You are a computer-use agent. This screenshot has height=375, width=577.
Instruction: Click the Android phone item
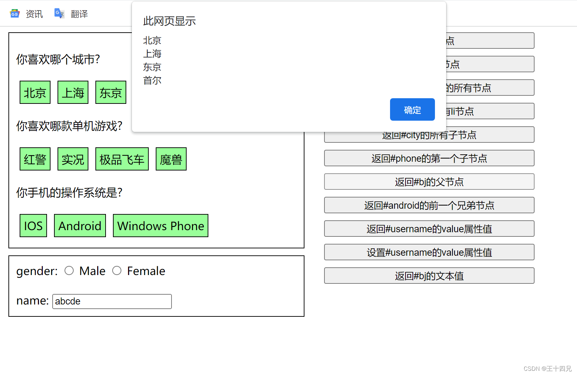pos(80,226)
